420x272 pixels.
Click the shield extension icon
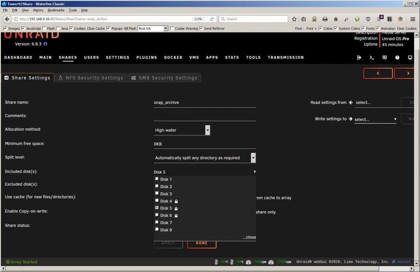coord(368,19)
